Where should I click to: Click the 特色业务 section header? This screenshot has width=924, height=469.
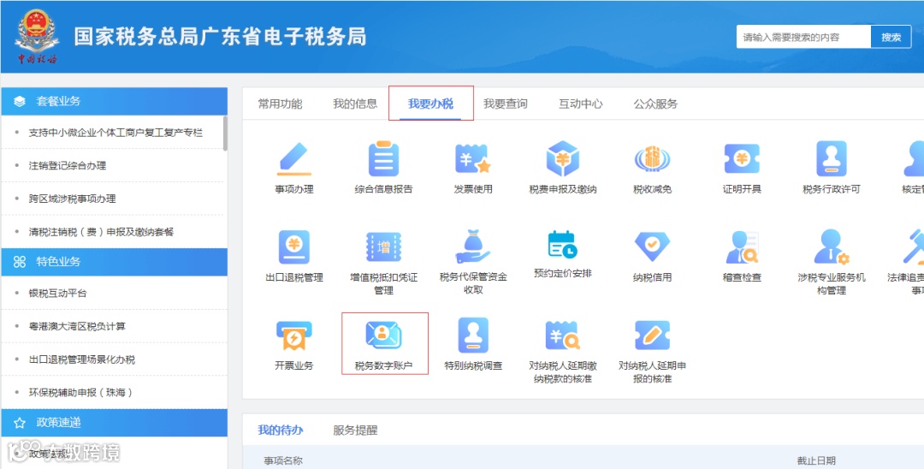click(115, 262)
